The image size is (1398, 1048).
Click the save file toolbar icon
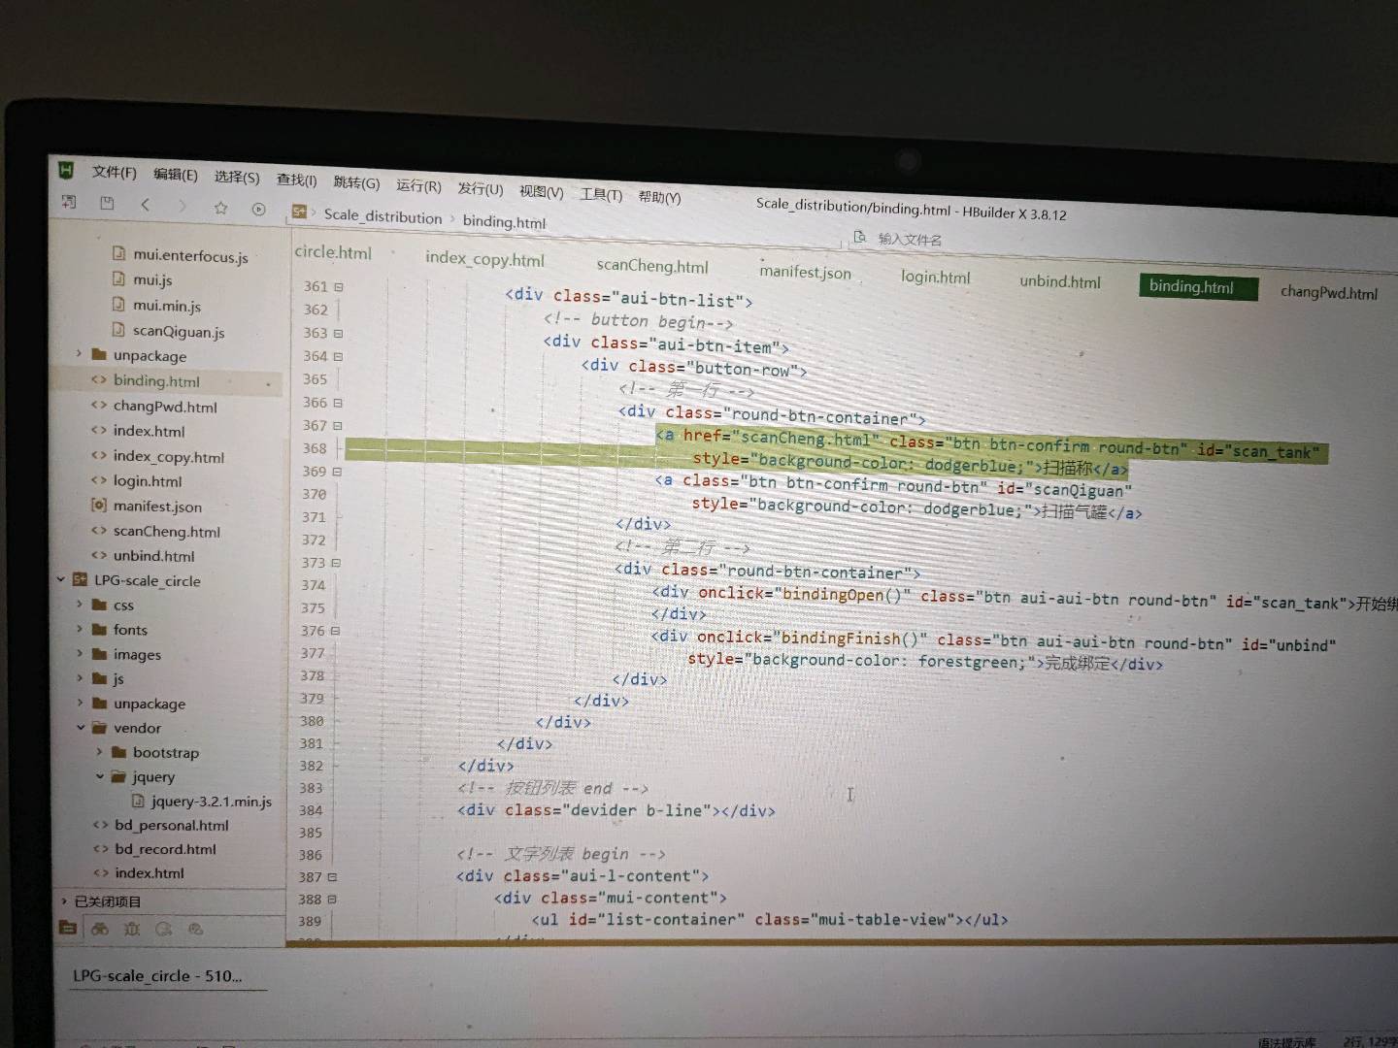(x=107, y=203)
